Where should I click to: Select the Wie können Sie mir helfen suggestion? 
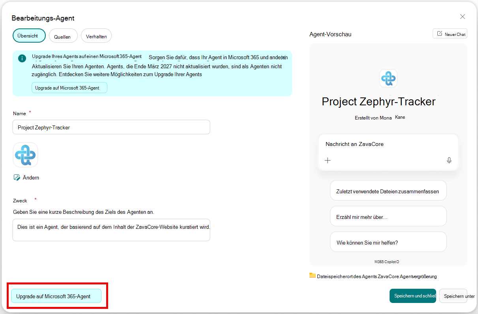click(388, 242)
